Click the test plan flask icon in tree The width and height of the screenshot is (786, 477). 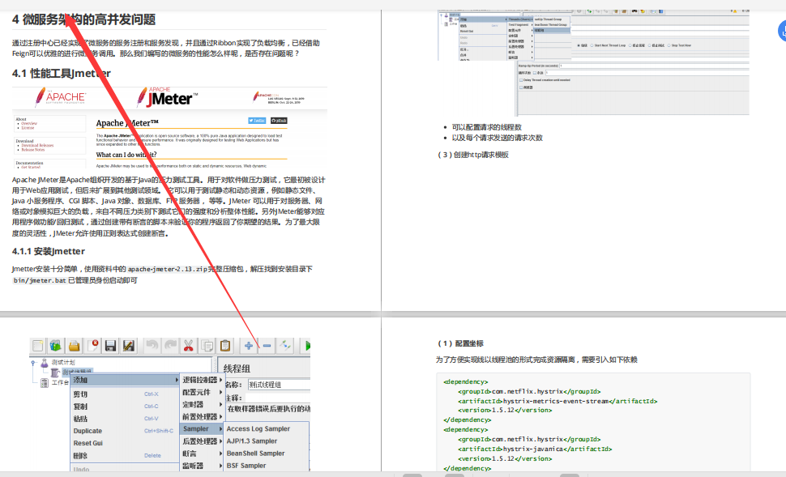pos(44,362)
